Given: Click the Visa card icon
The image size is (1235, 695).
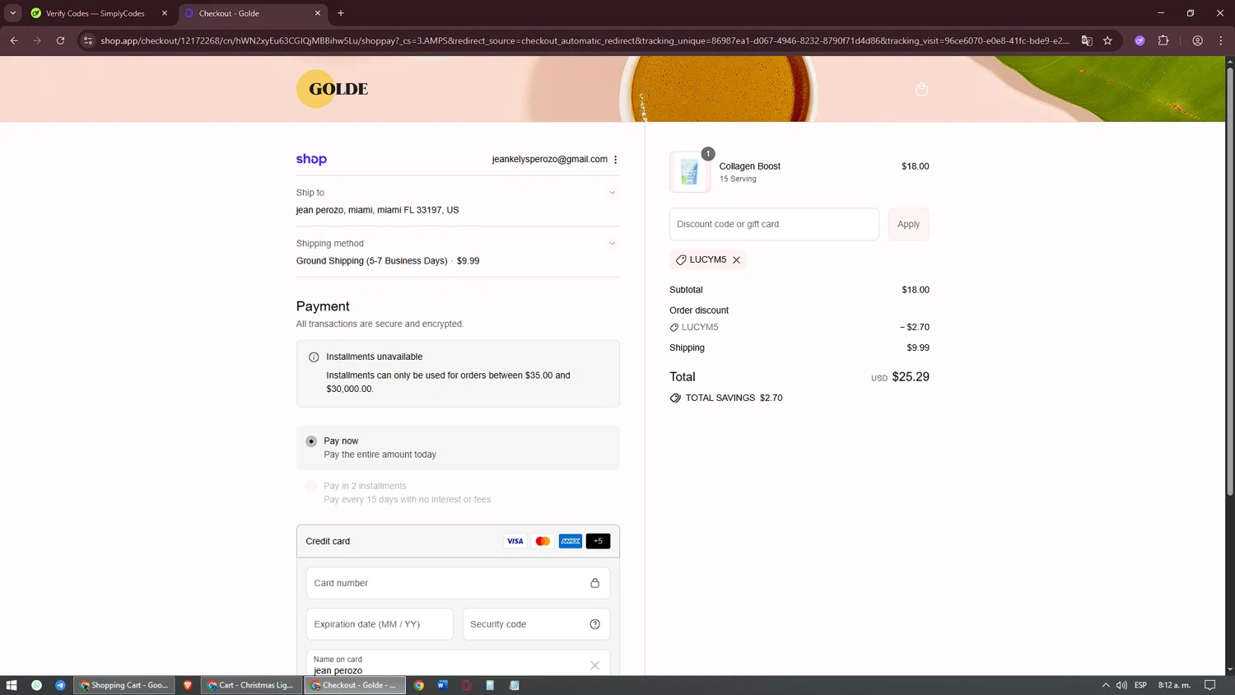Looking at the screenshot, I should pyautogui.click(x=515, y=541).
